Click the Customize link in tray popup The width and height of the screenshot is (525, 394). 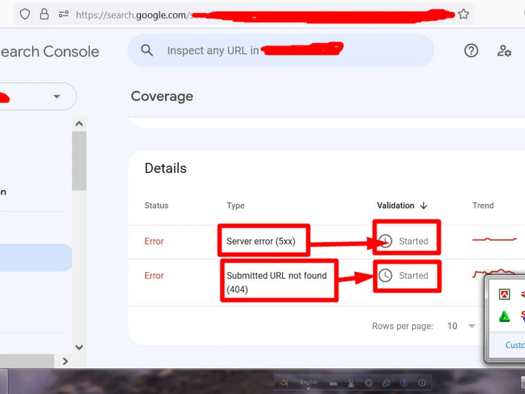pos(515,345)
